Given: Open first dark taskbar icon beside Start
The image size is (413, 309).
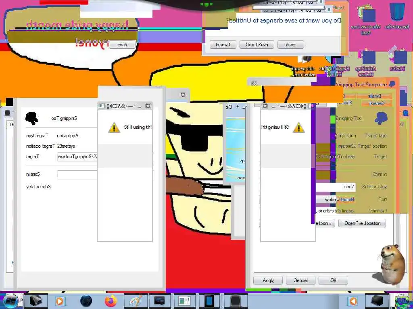Looking at the screenshot, I should (x=35, y=301).
